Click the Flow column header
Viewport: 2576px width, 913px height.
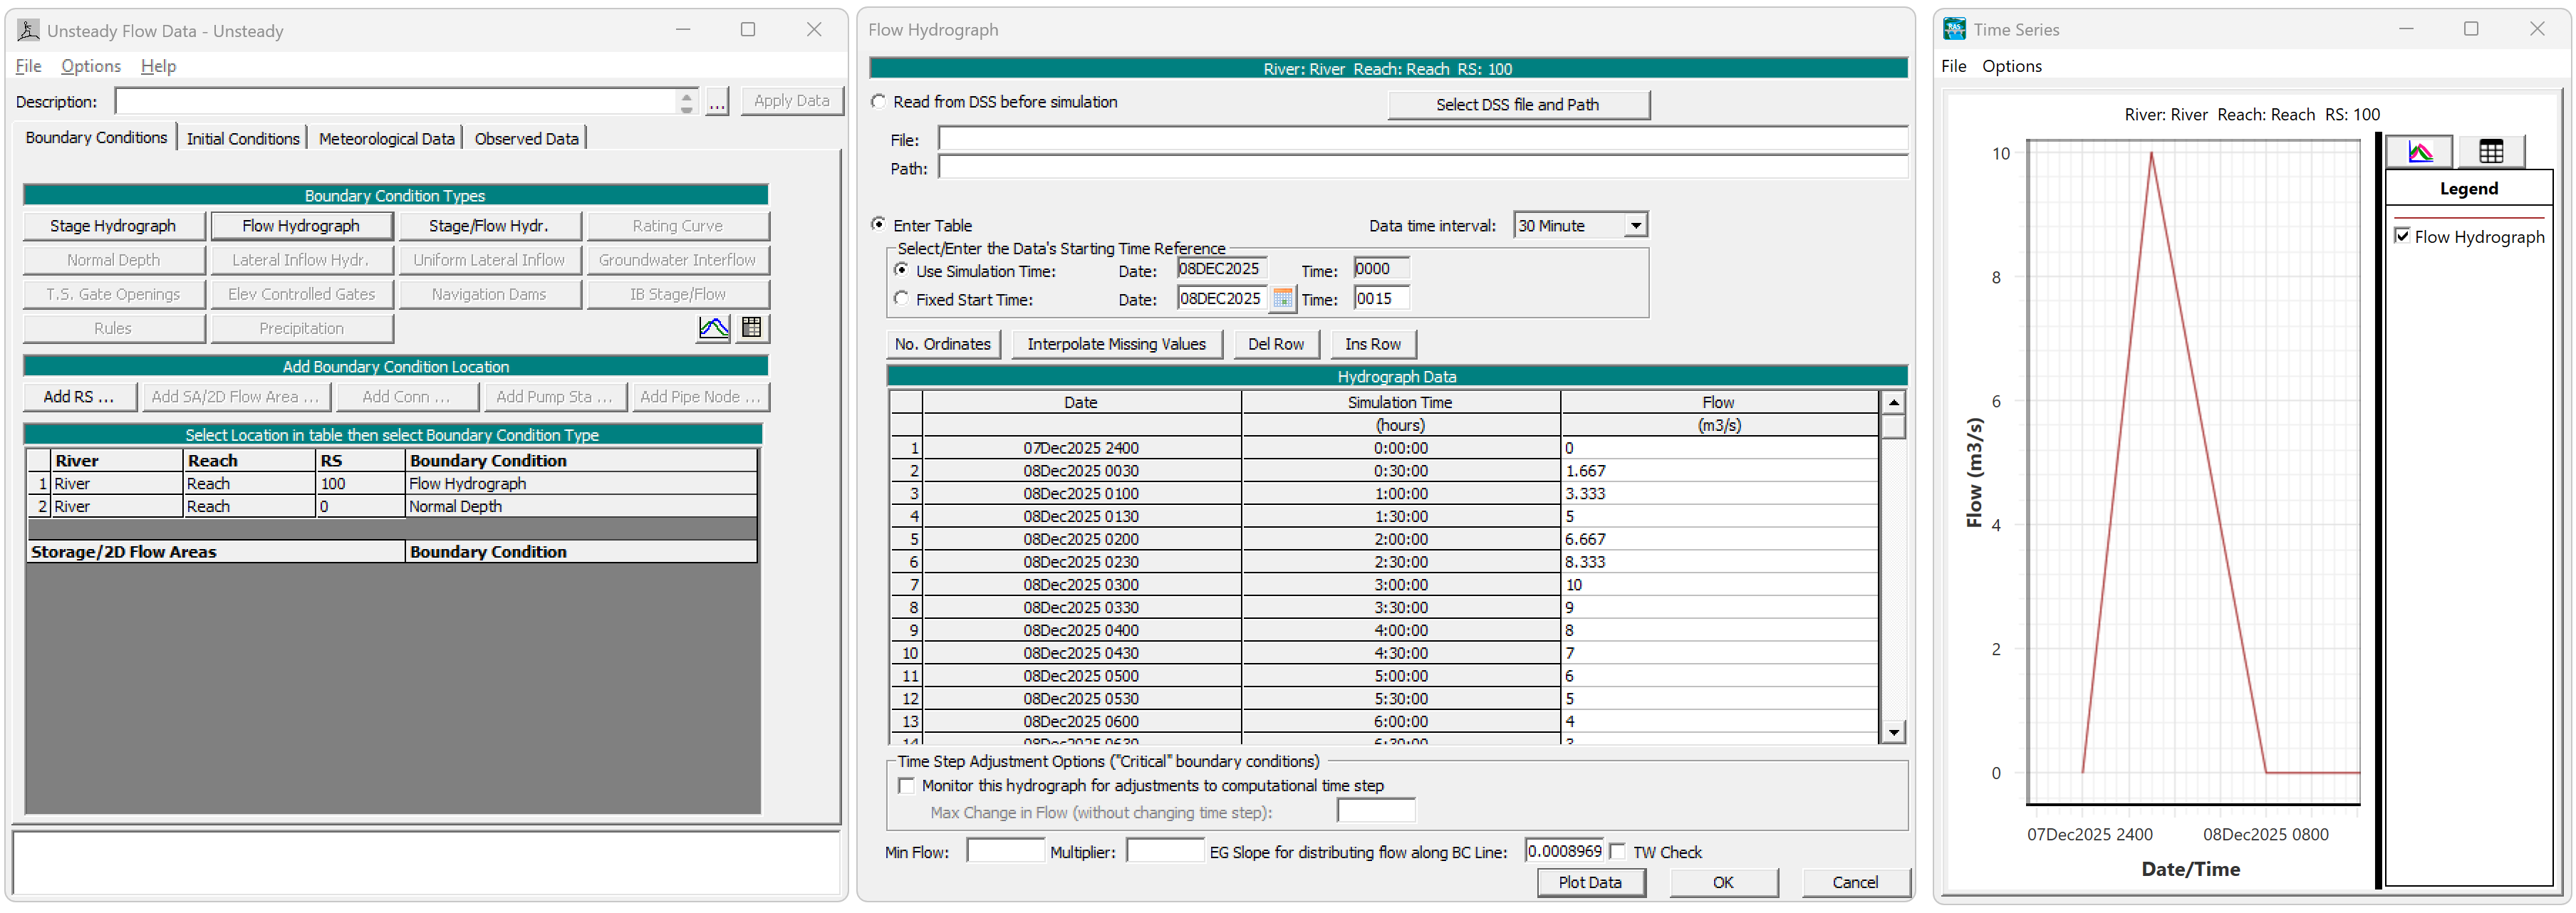point(1718,402)
